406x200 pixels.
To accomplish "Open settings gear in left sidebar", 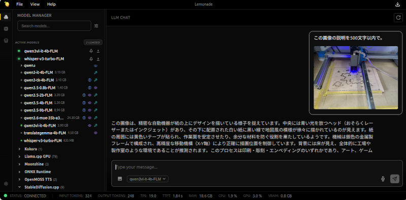I will pos(6,184).
